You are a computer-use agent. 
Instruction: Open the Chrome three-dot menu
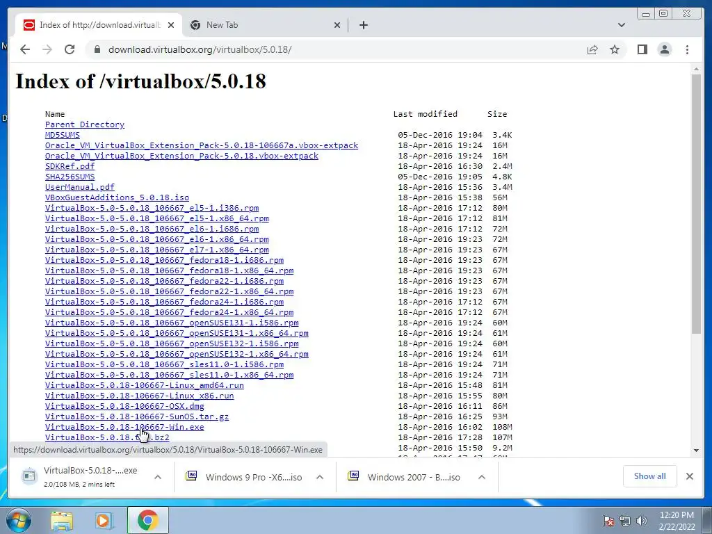687,49
